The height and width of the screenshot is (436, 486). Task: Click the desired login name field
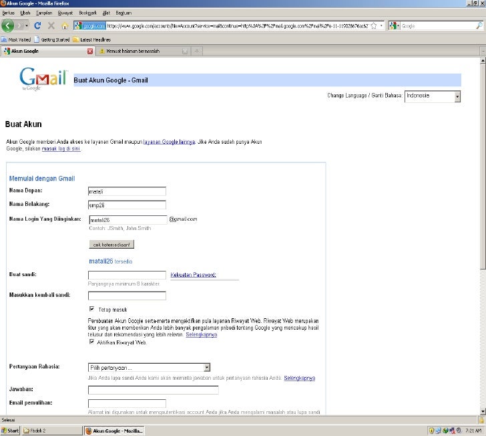(x=128, y=220)
